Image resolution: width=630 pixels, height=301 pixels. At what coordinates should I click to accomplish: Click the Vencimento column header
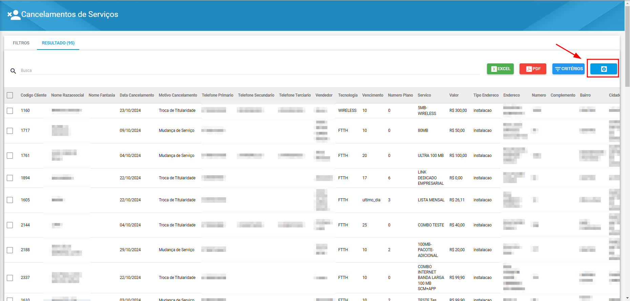[x=373, y=95]
